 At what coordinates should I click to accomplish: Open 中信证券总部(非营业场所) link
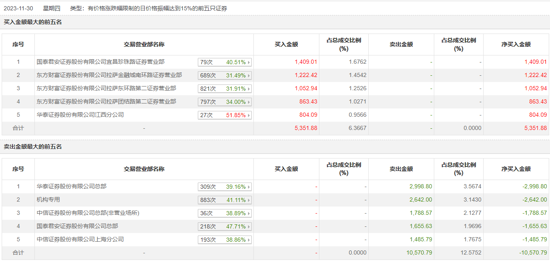(x=88, y=213)
